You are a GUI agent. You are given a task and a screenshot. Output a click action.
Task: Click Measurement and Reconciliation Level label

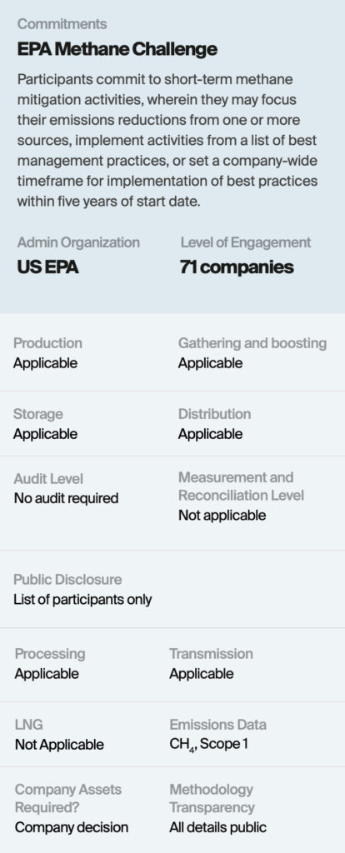(x=241, y=486)
